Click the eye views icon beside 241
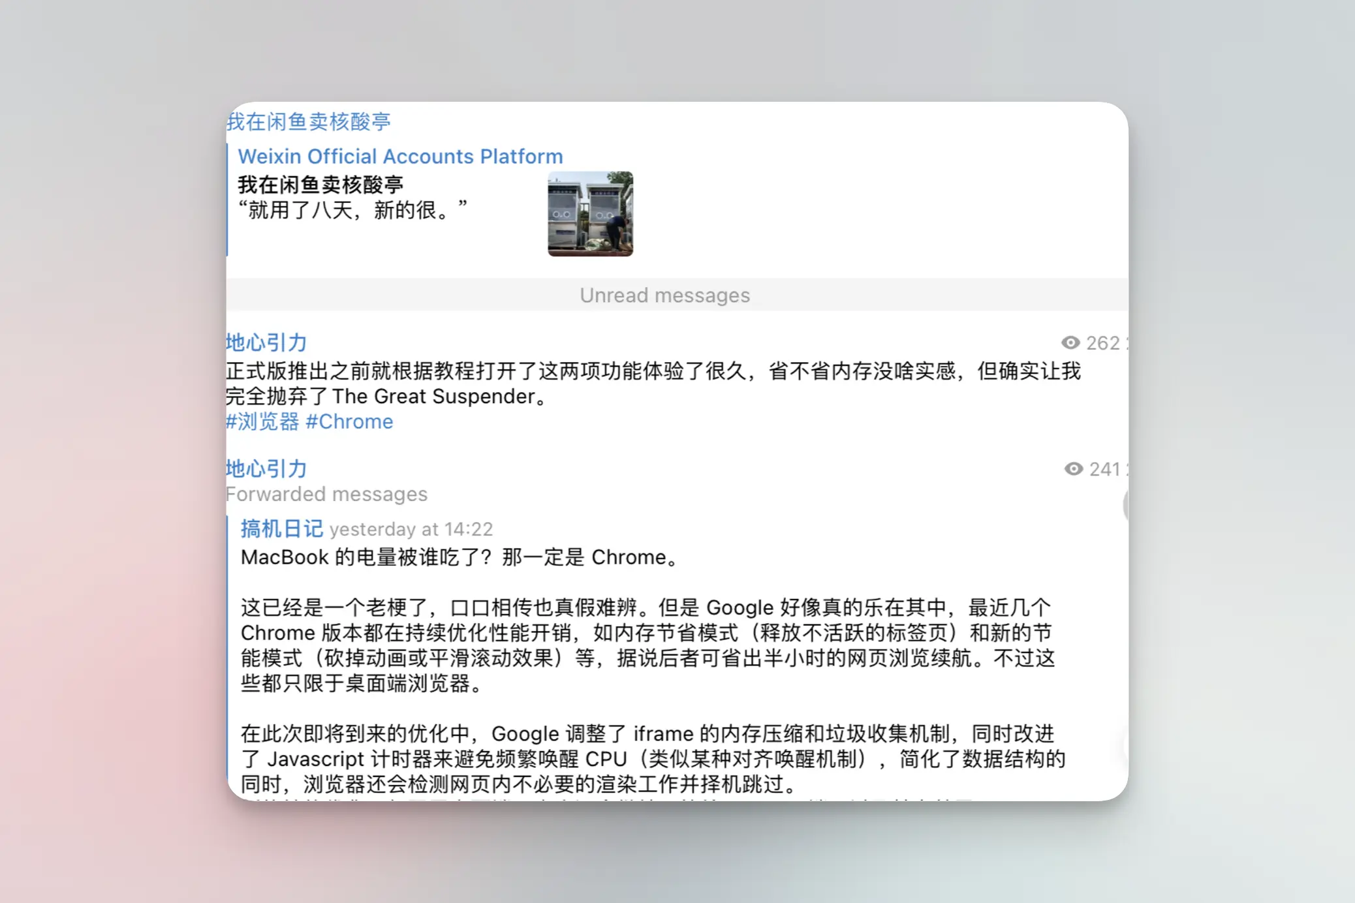Image resolution: width=1355 pixels, height=903 pixels. pyautogui.click(x=1074, y=469)
